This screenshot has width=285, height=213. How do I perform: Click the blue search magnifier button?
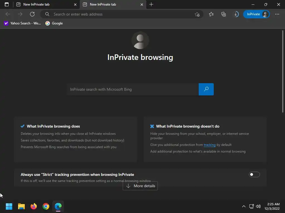pos(206,89)
